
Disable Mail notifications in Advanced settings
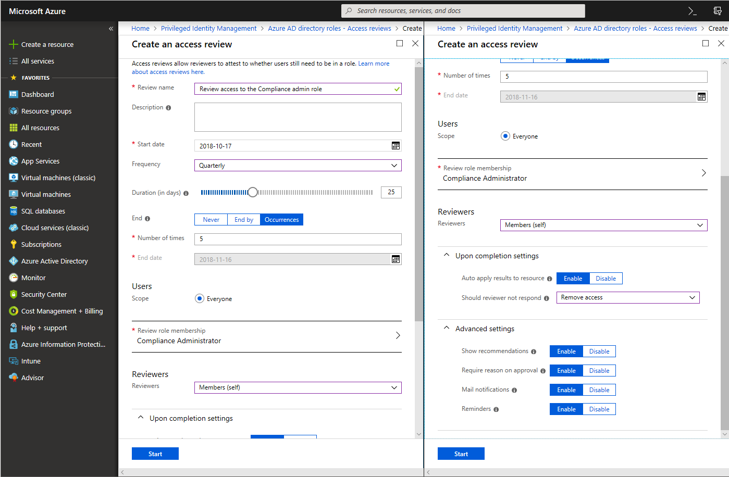tap(599, 390)
